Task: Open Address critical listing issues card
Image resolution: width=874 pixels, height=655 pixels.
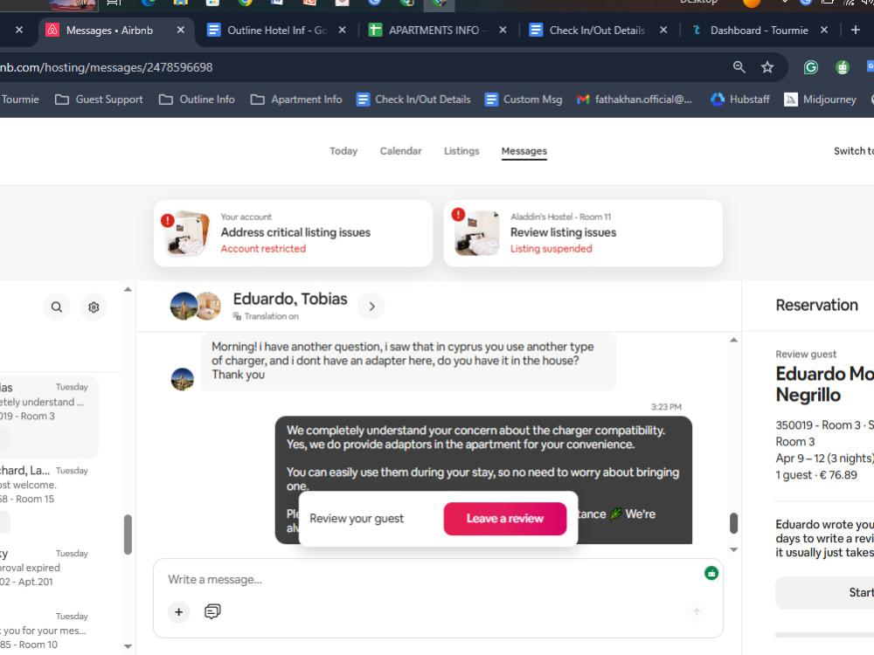Action: (x=293, y=233)
